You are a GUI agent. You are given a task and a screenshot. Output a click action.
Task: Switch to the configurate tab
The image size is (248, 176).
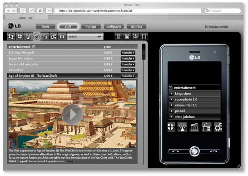tap(114, 27)
